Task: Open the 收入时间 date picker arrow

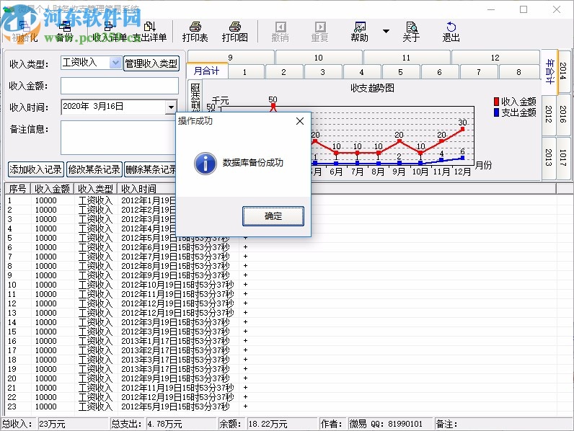Action: point(171,107)
